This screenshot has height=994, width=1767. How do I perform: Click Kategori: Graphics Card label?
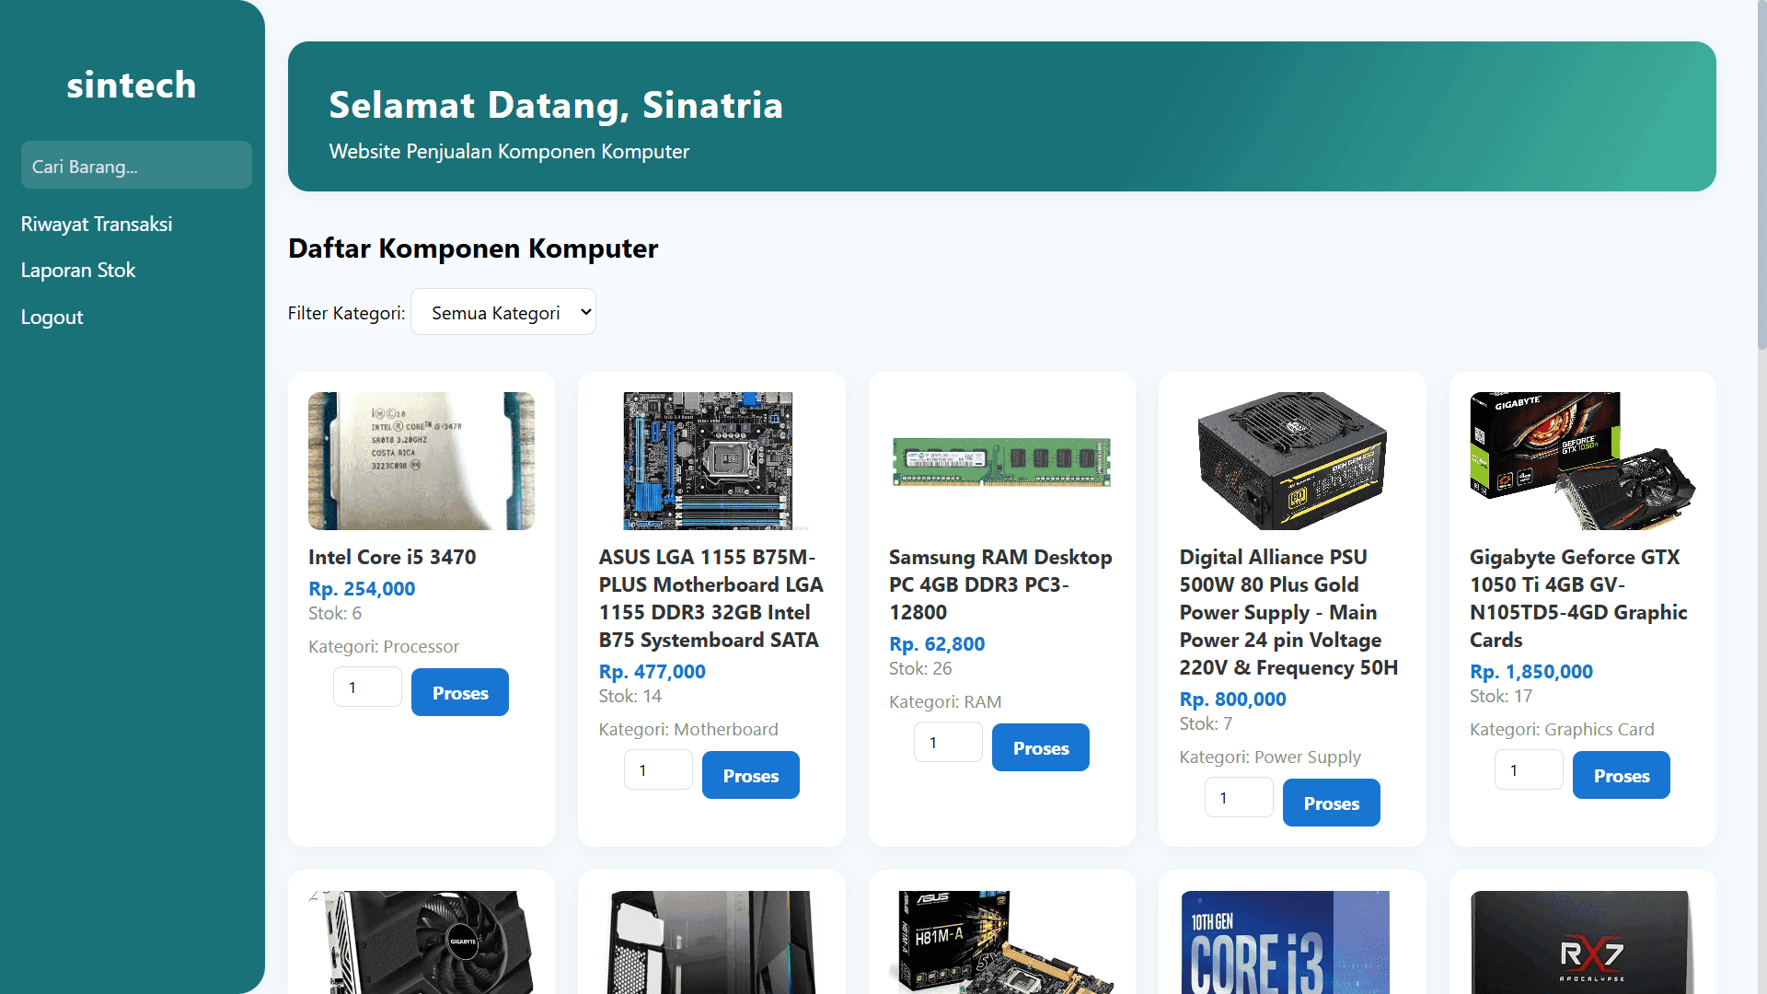point(1562,729)
